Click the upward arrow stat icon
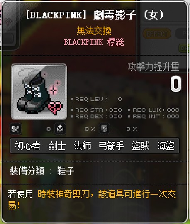Image resolution: width=190 pixels, height=224 pixels. click(60, 129)
